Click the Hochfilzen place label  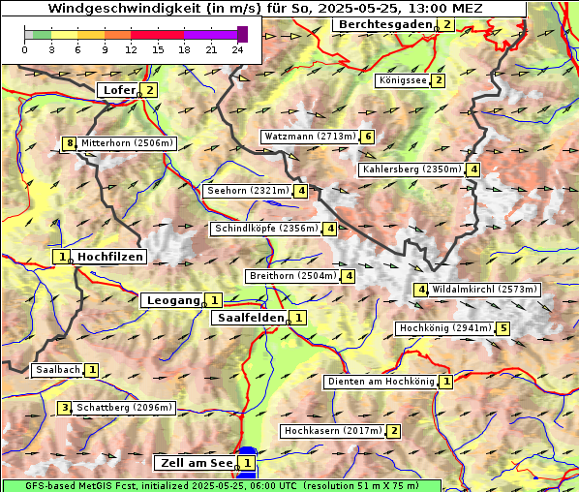pyautogui.click(x=110, y=257)
